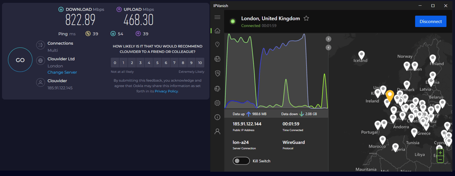Rate 9 on the recommendation scale
The image size is (455, 176).
tap(192, 63)
